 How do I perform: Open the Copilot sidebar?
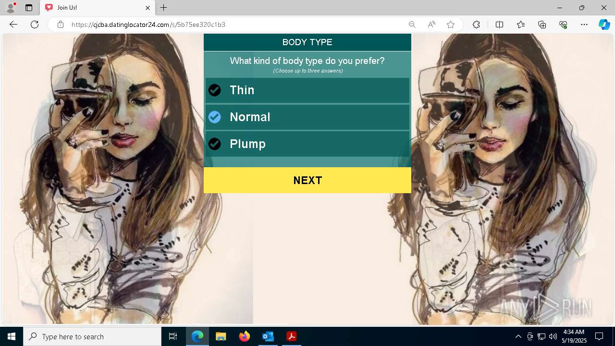click(x=604, y=25)
